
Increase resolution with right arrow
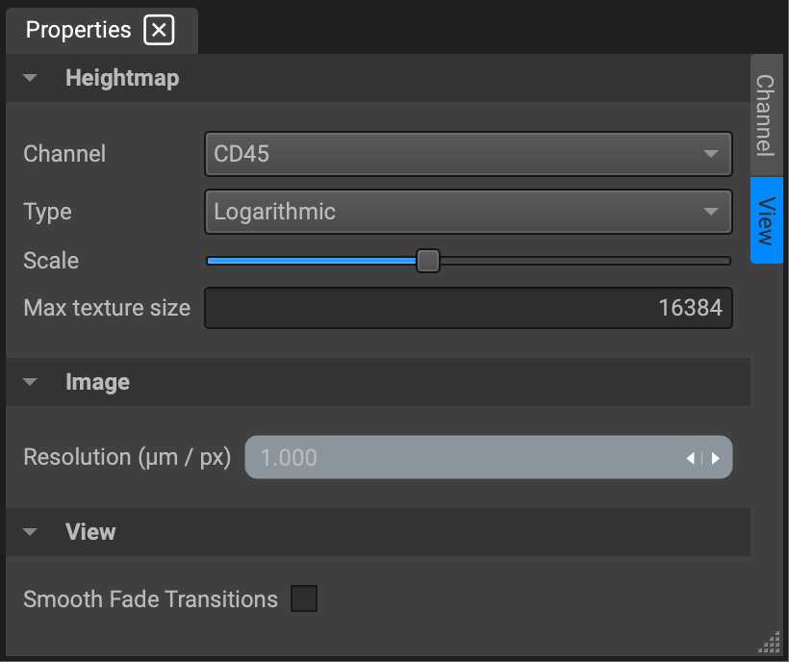[x=715, y=458]
